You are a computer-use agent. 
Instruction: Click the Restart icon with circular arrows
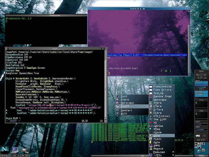point(117,110)
